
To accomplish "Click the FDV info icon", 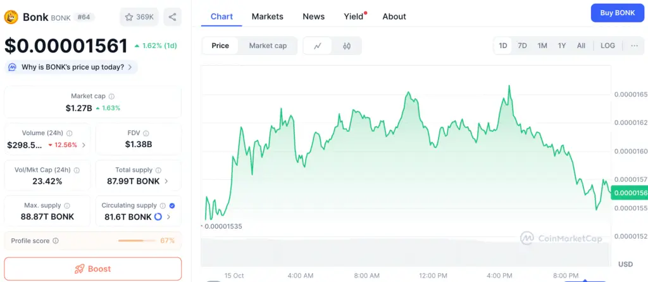I will (x=146, y=134).
